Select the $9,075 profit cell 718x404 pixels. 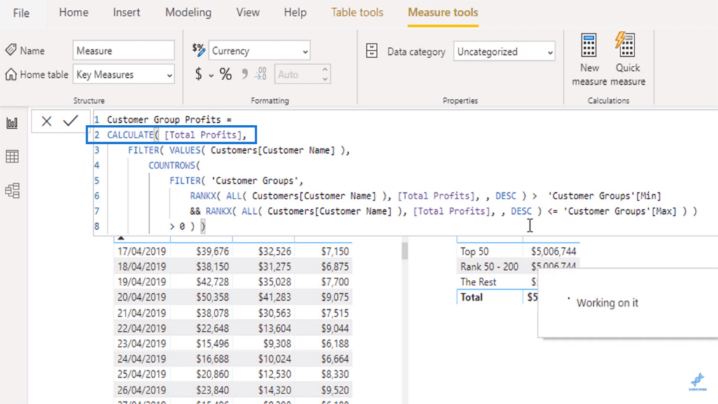point(334,297)
